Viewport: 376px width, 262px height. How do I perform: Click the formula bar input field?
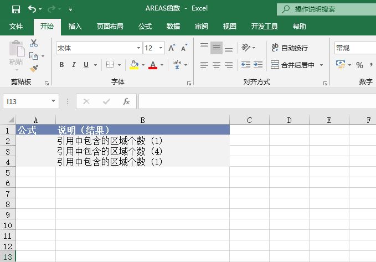pos(255,101)
